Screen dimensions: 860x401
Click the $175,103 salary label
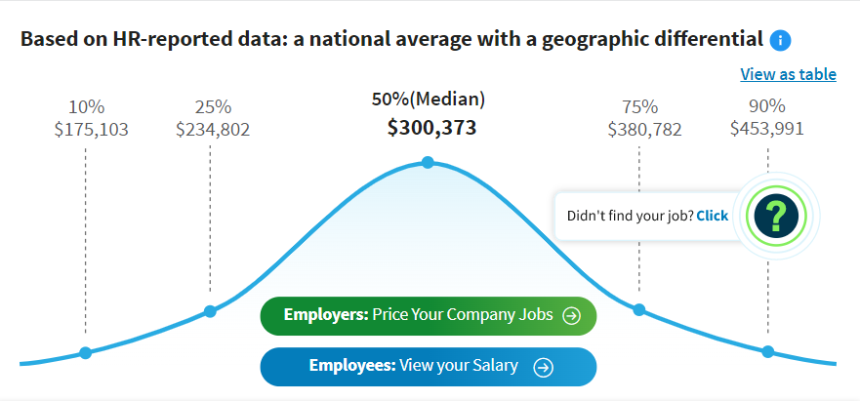tap(92, 129)
